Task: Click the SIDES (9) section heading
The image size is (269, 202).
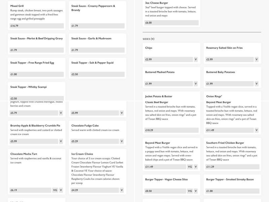Action: click(x=148, y=39)
